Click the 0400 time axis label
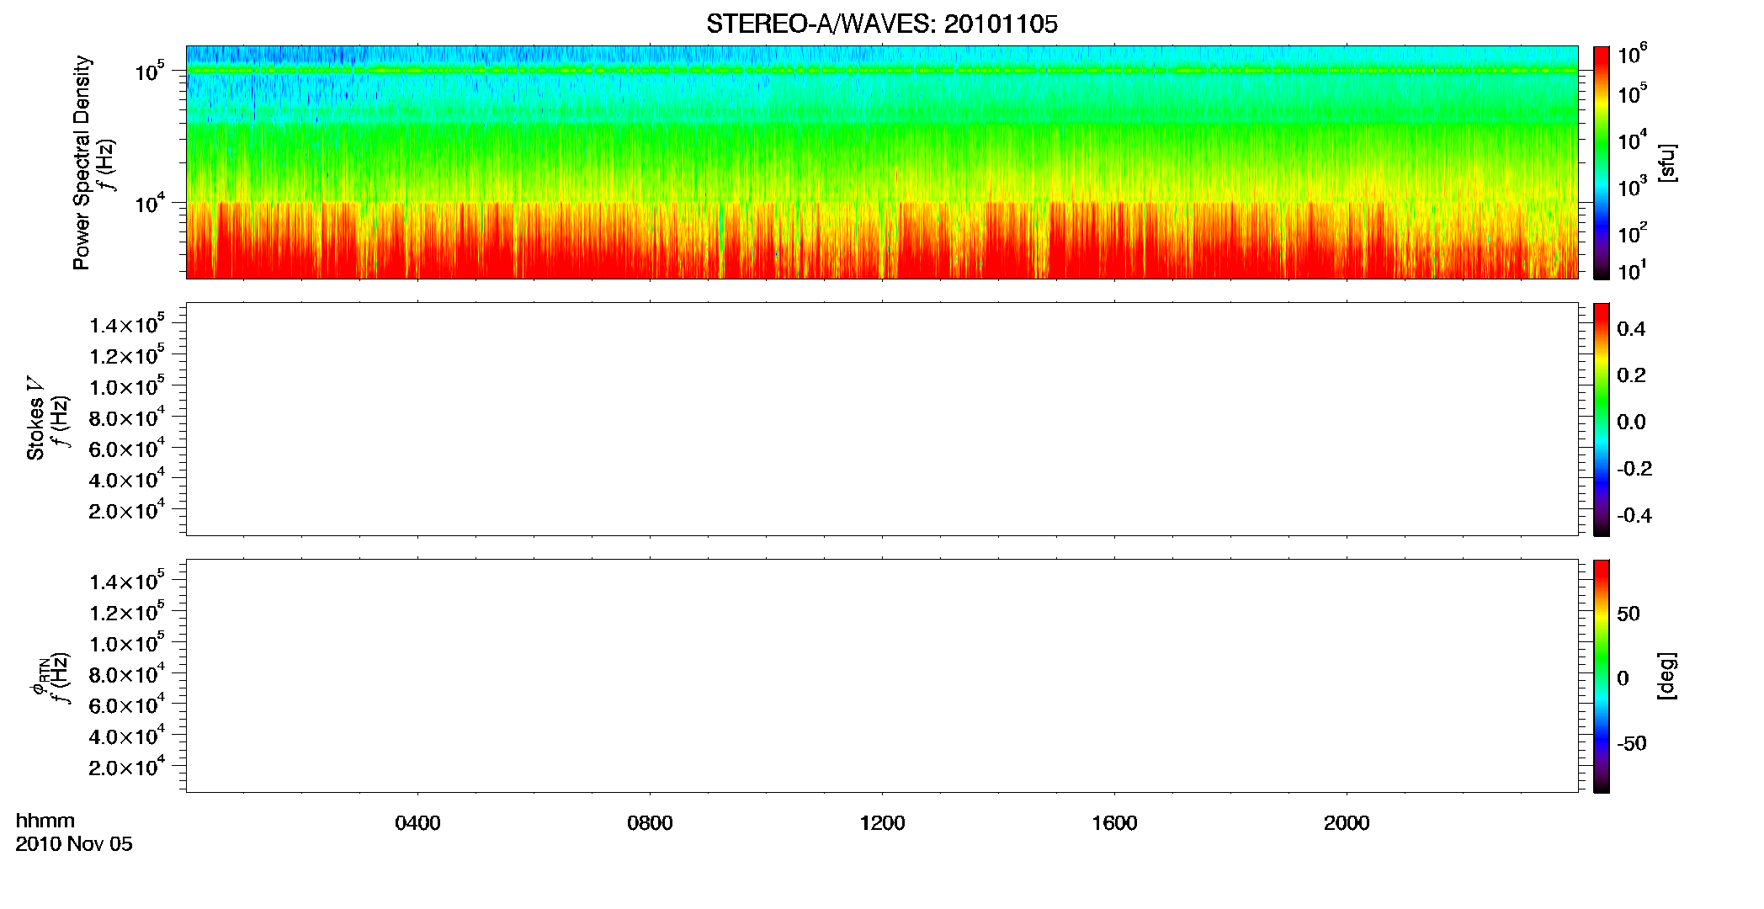 click(x=417, y=823)
